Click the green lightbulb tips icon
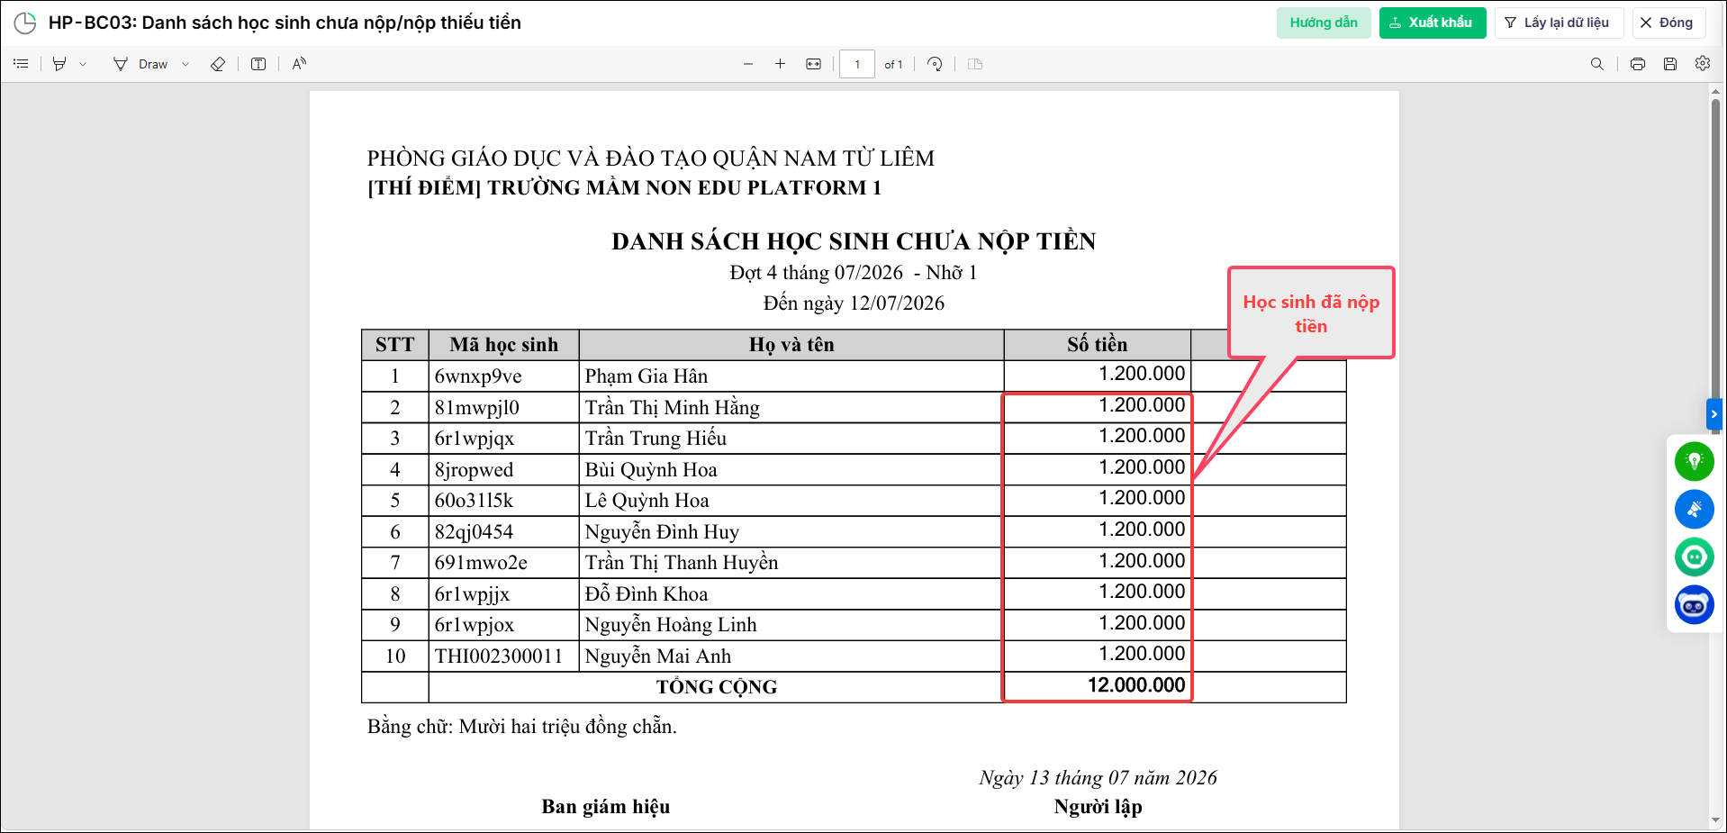 pos(1695,461)
